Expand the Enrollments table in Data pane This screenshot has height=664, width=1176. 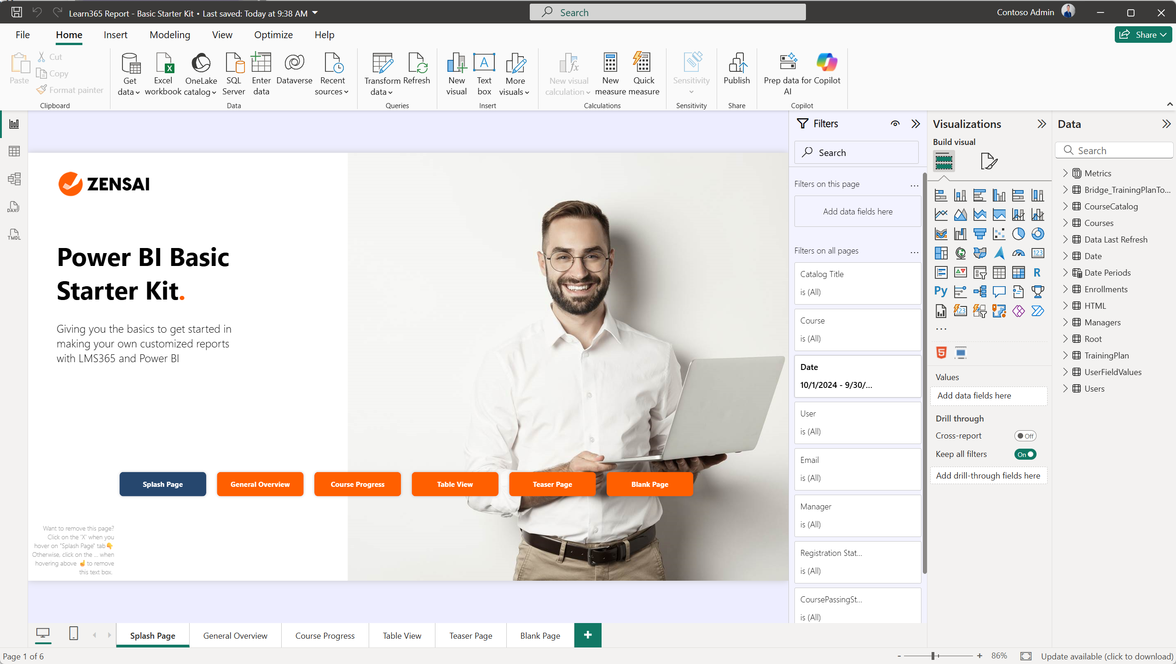point(1065,289)
